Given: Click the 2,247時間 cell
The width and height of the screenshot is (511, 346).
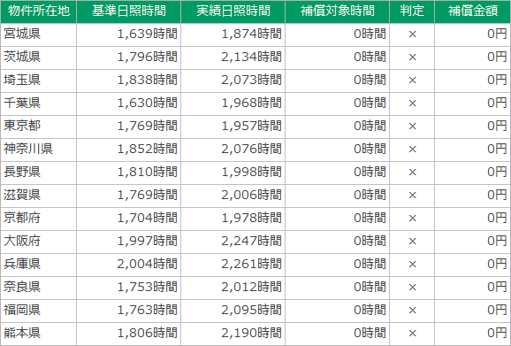Looking at the screenshot, I should point(233,242).
